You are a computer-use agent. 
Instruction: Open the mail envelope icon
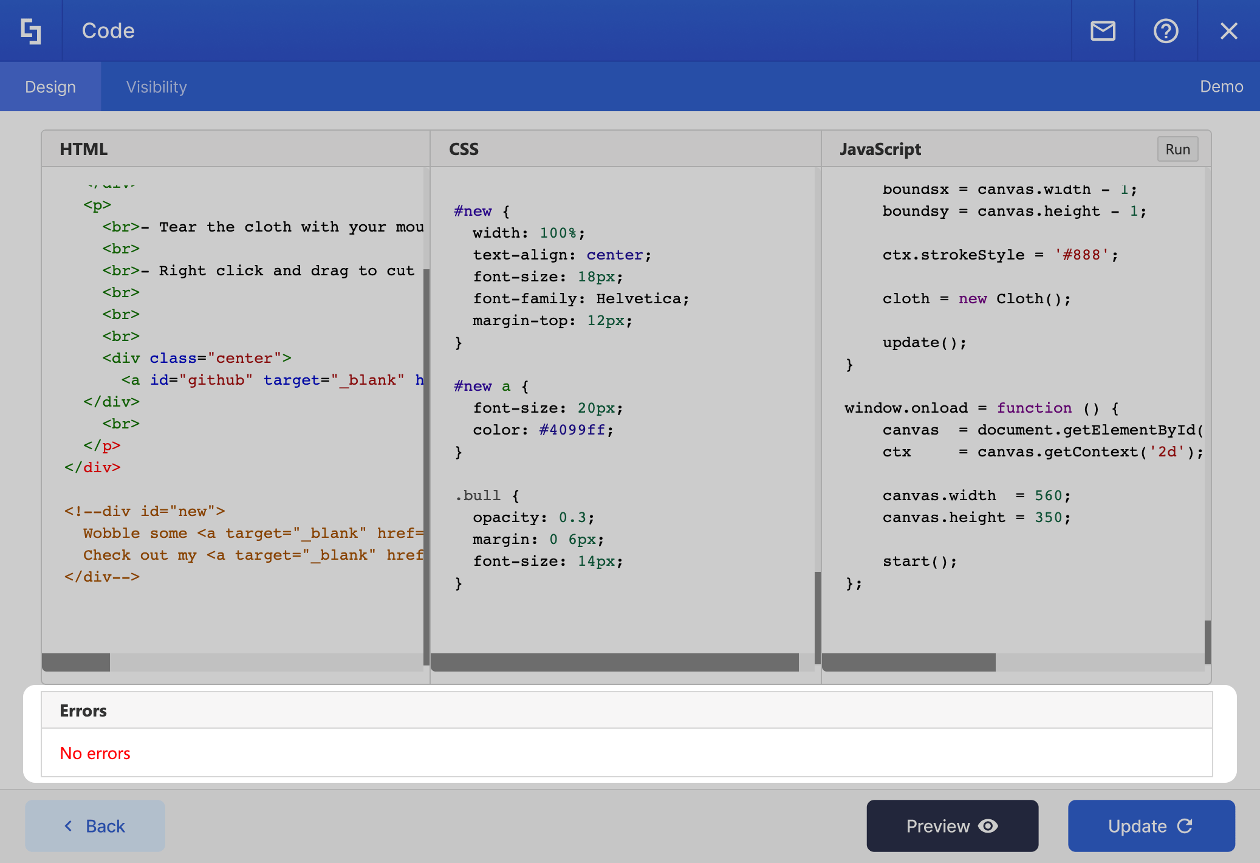[1103, 30]
